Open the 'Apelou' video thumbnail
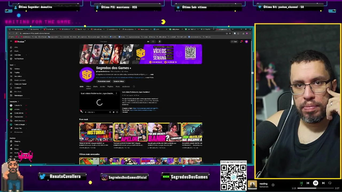342x192 pixels. click(130, 132)
